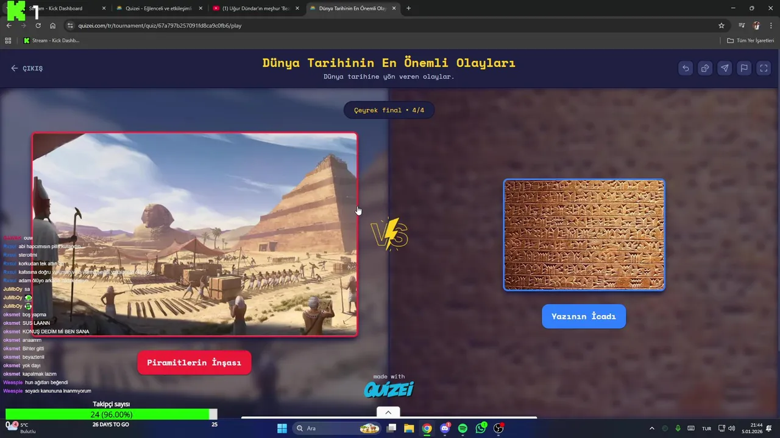
Task: Open WhatsApp from the taskbar
Action: [481, 428]
